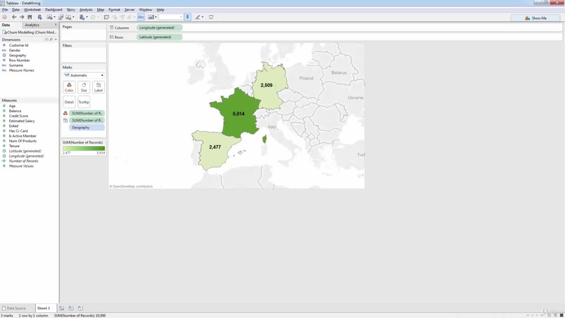The width and height of the screenshot is (565, 318).
Task: Click the Size button in Marks card
Action: point(84,87)
